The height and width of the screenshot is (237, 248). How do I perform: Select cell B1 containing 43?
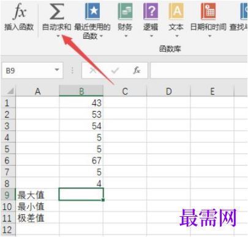coord(81,103)
